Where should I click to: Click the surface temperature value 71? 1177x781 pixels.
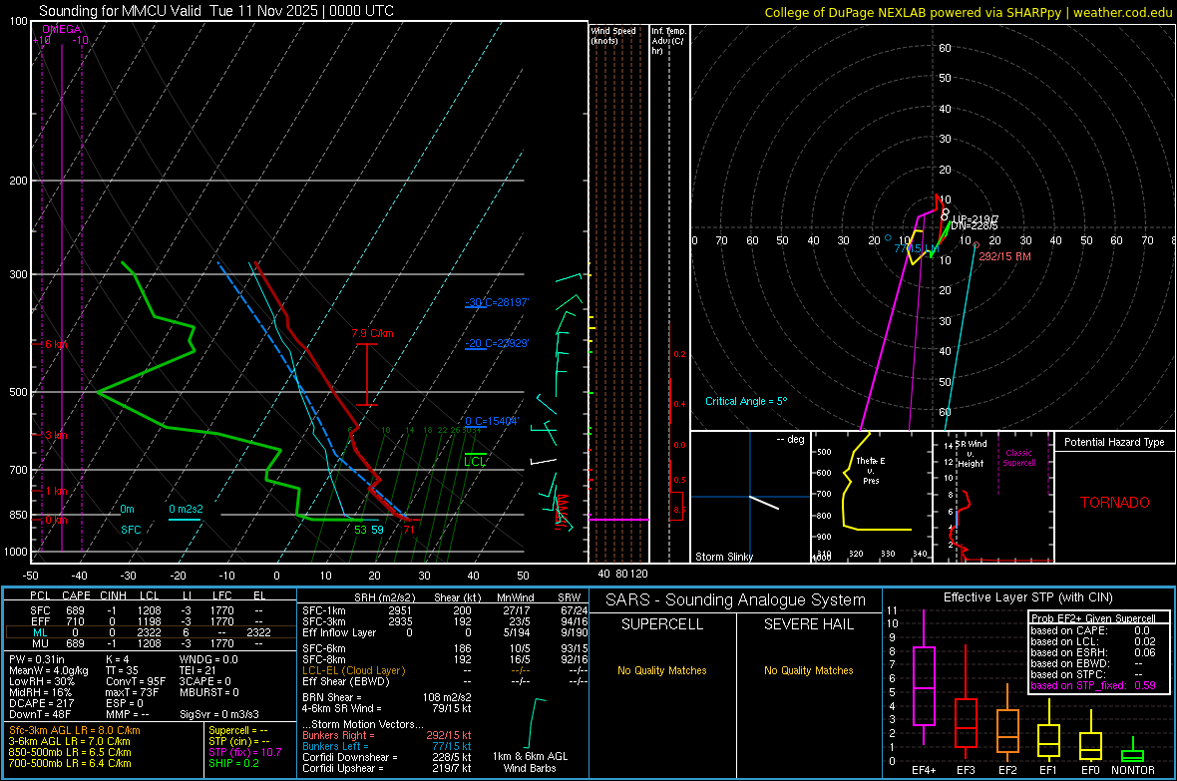[x=409, y=530]
